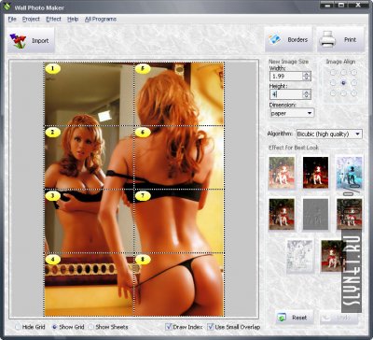Apply the dark red effect thumbnail
The width and height of the screenshot is (373, 340).
315,173
